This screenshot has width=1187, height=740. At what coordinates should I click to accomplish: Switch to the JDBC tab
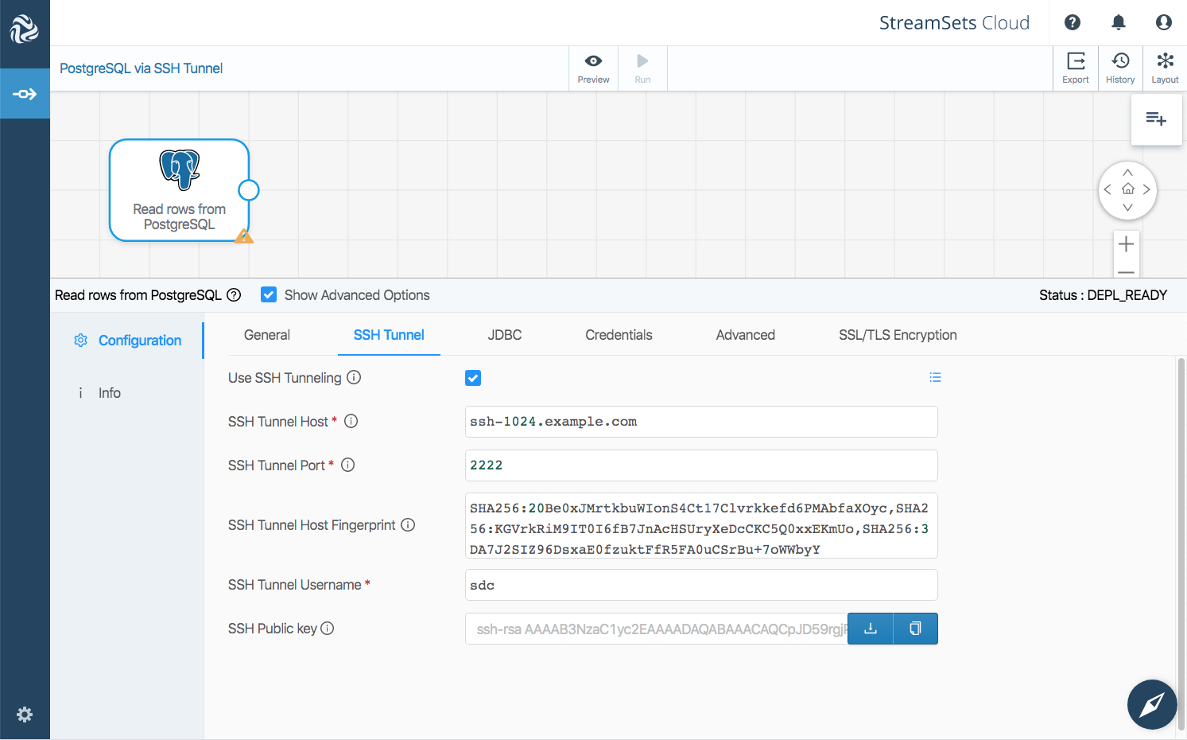(505, 335)
